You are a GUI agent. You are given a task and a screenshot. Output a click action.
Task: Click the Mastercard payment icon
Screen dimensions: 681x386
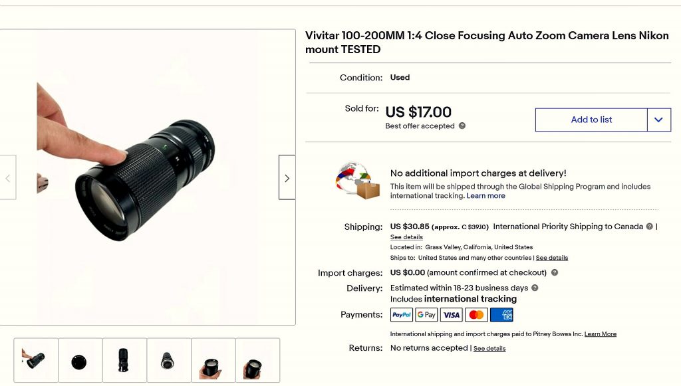[x=476, y=315]
